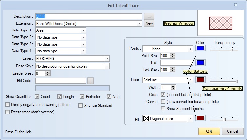The image size is (247, 140).
Task: Click the dark red Fill color swatch
Action: click(200, 118)
